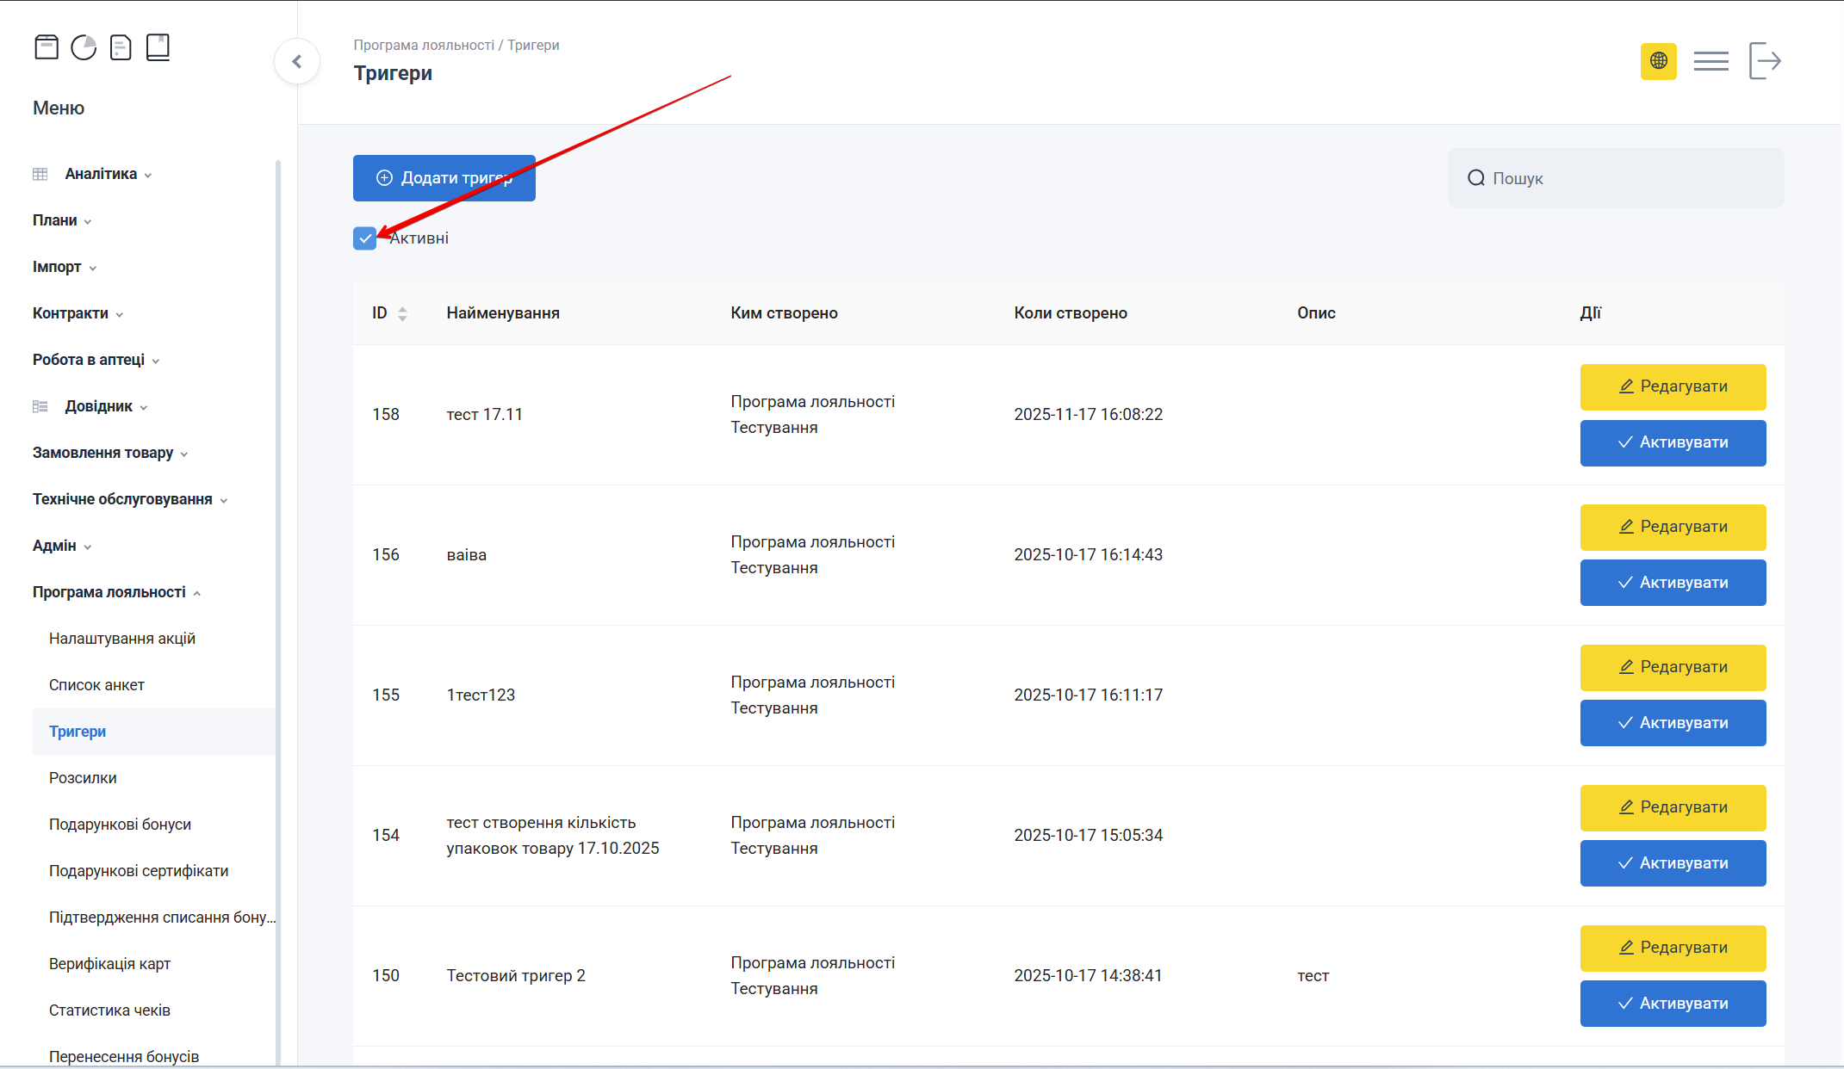The height and width of the screenshot is (1069, 1844).
Task: Sort the table by ID column arrows
Action: pyautogui.click(x=402, y=313)
